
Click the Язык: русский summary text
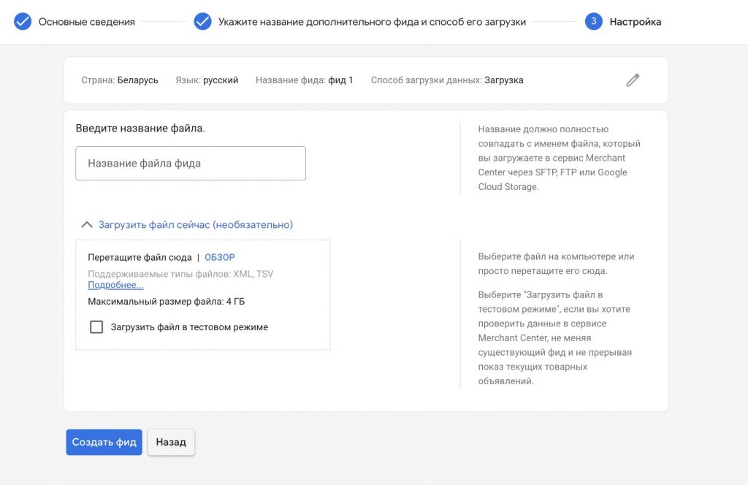pos(207,80)
